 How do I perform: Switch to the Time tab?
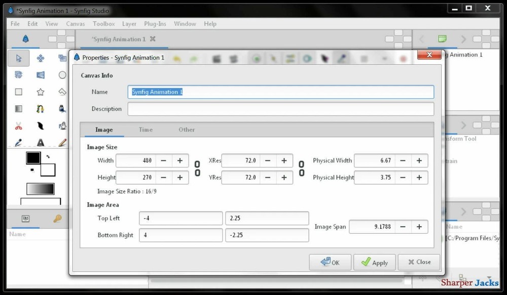(146, 130)
